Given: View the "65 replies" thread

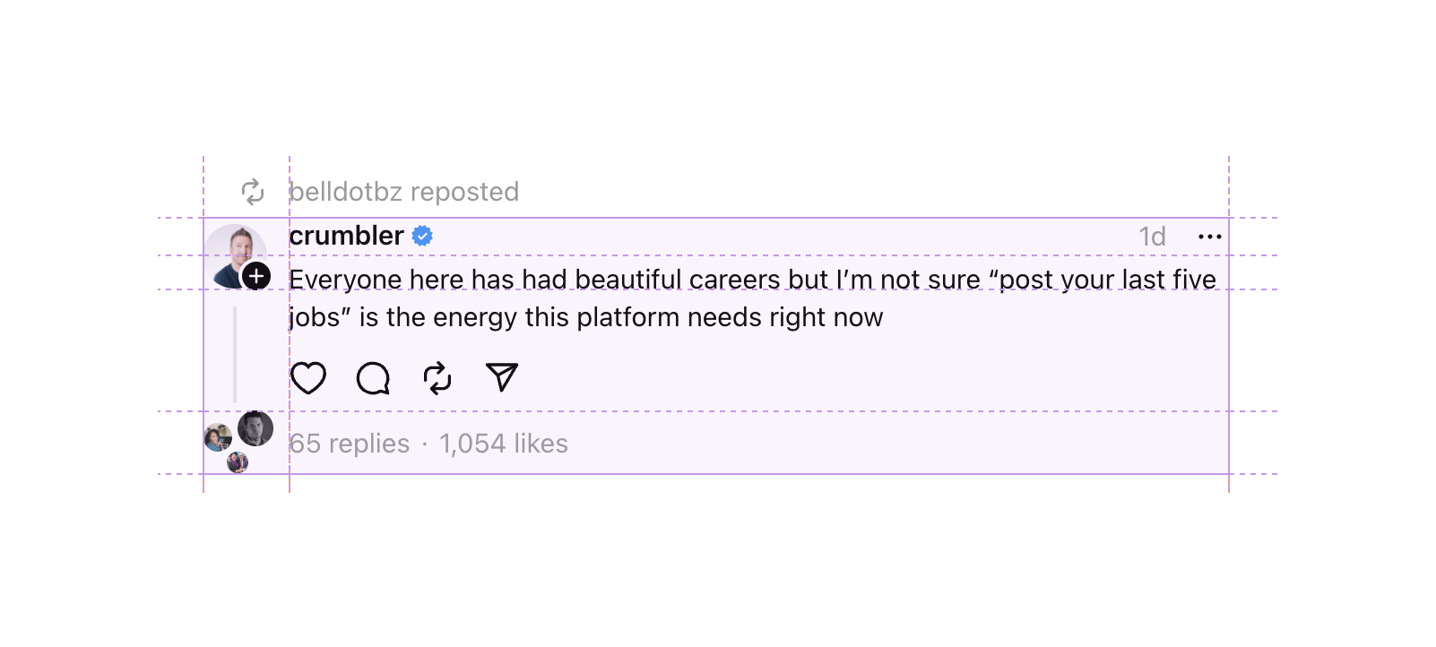Looking at the screenshot, I should coord(350,444).
